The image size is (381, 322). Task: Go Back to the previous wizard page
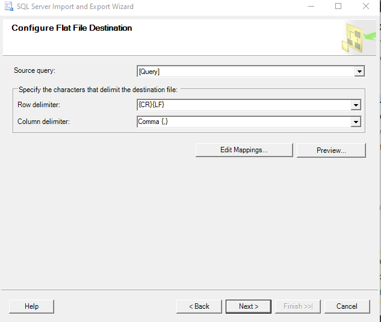199,306
